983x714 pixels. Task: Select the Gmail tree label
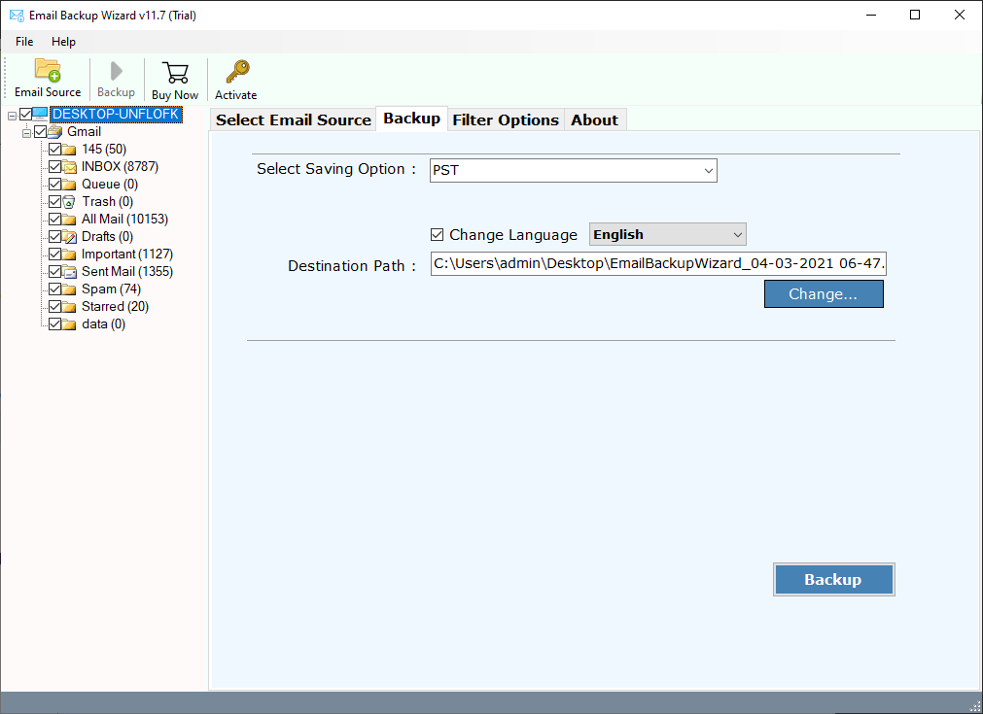[84, 131]
